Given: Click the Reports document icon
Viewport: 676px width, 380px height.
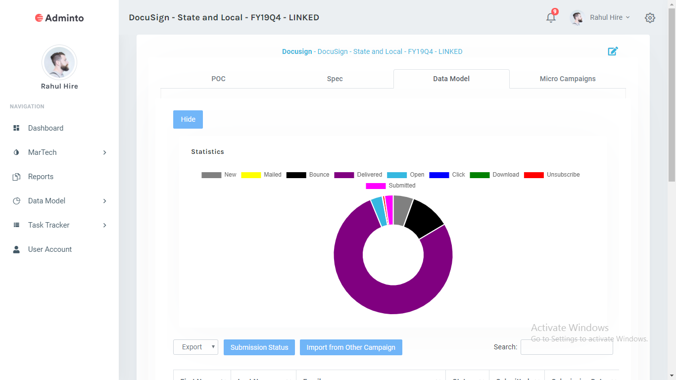Looking at the screenshot, I should 16,177.
